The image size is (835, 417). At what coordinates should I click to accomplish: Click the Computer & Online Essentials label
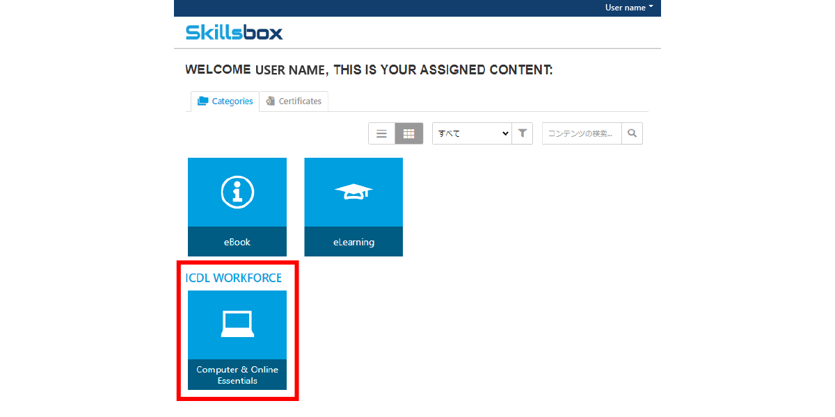(237, 375)
